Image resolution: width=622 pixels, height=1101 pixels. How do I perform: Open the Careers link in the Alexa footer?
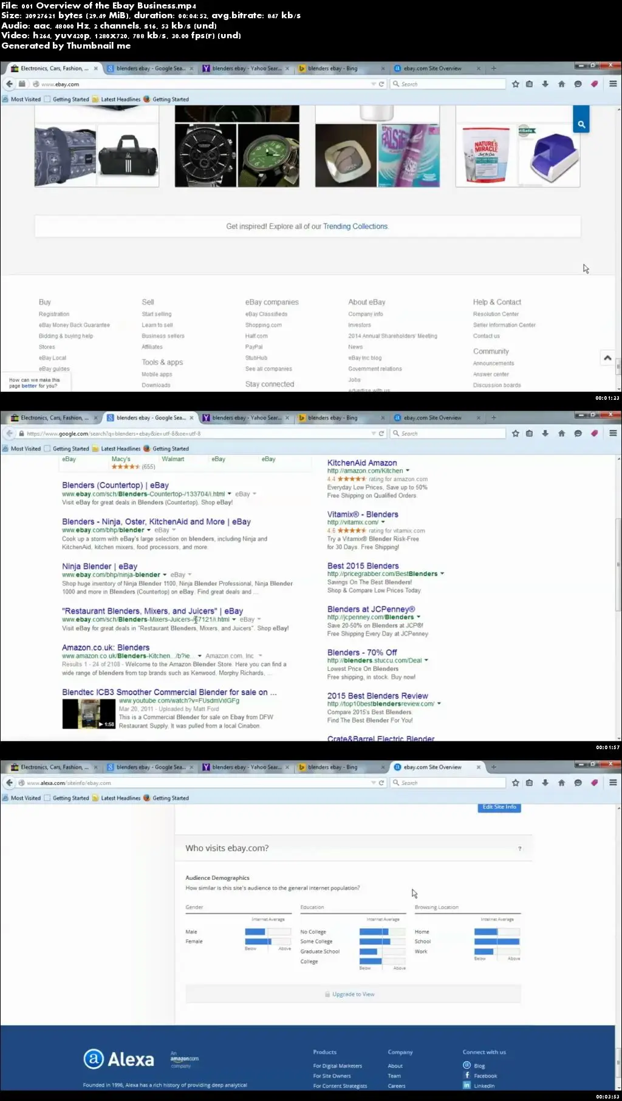click(397, 1086)
